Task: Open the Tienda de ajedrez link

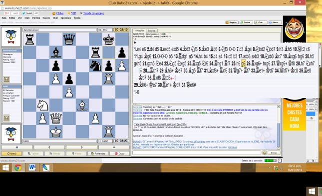Action: [x=93, y=13]
